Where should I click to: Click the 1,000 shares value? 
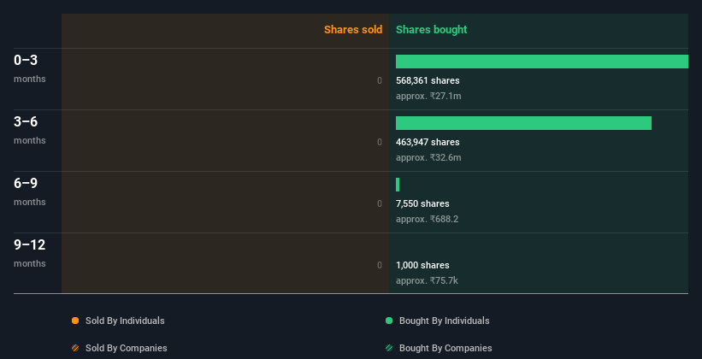point(422,265)
